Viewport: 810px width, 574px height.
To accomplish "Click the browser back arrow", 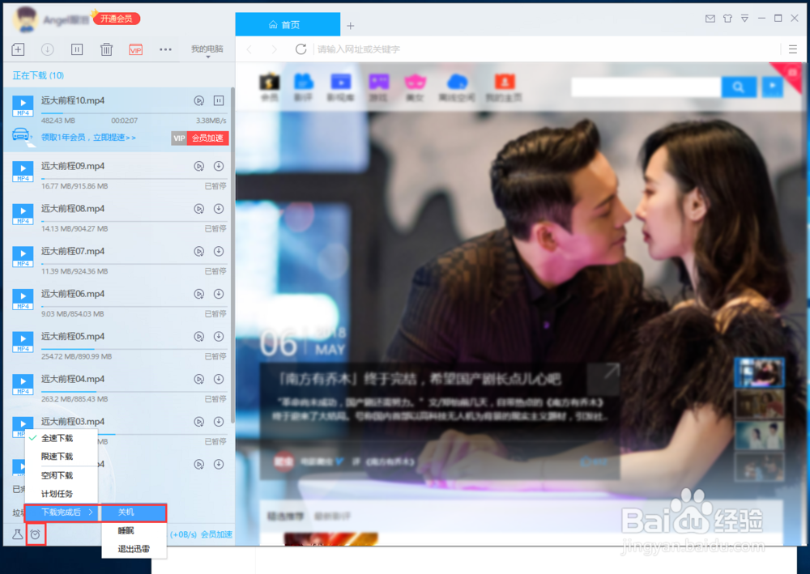I will pyautogui.click(x=249, y=49).
